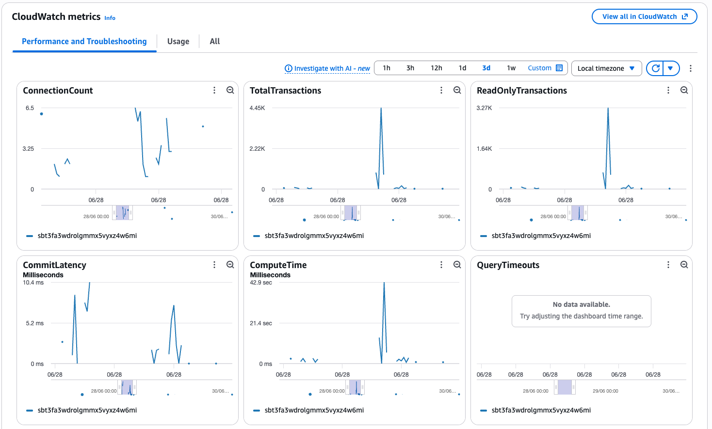Open Custom time range calendar
The height and width of the screenshot is (429, 712).
click(545, 68)
